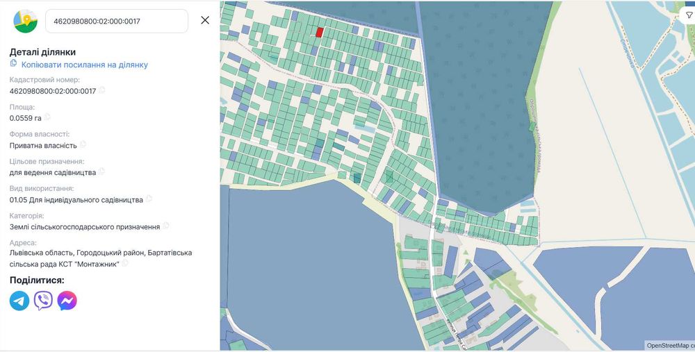The image size is (695, 352).
Task: Select 'для ведення садівництва' text
Action: point(53,172)
